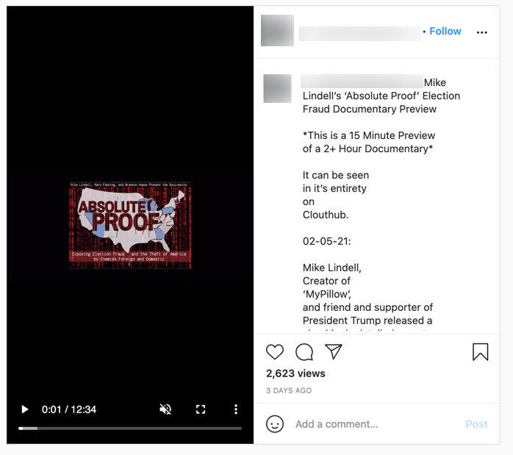Click the greyed-out Post comment button
This screenshot has width=513, height=455.
[476, 424]
